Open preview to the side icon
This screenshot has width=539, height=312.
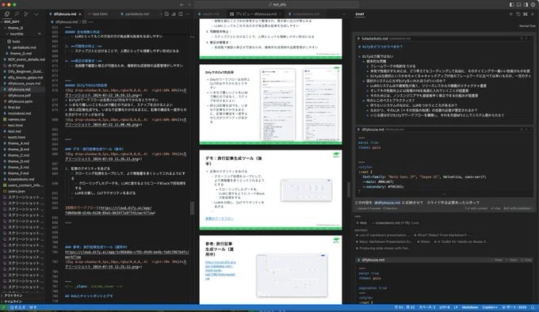166,14
